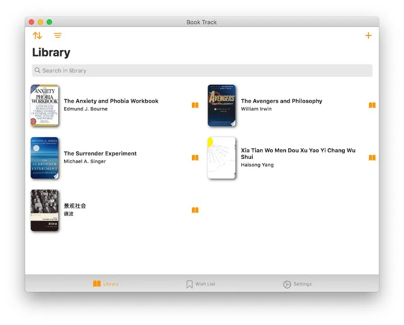This screenshot has width=404, height=325.
Task: Click open-book icon for The Surrender Experiment
Action: (195, 158)
